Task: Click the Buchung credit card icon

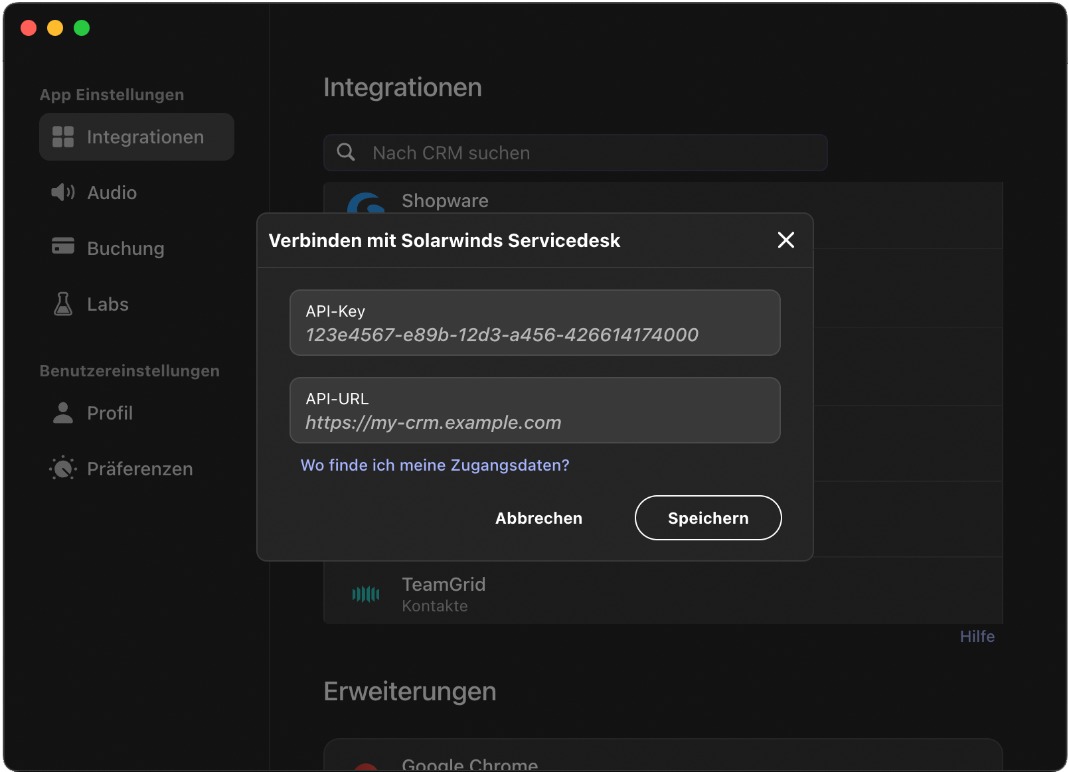Action: click(x=63, y=246)
